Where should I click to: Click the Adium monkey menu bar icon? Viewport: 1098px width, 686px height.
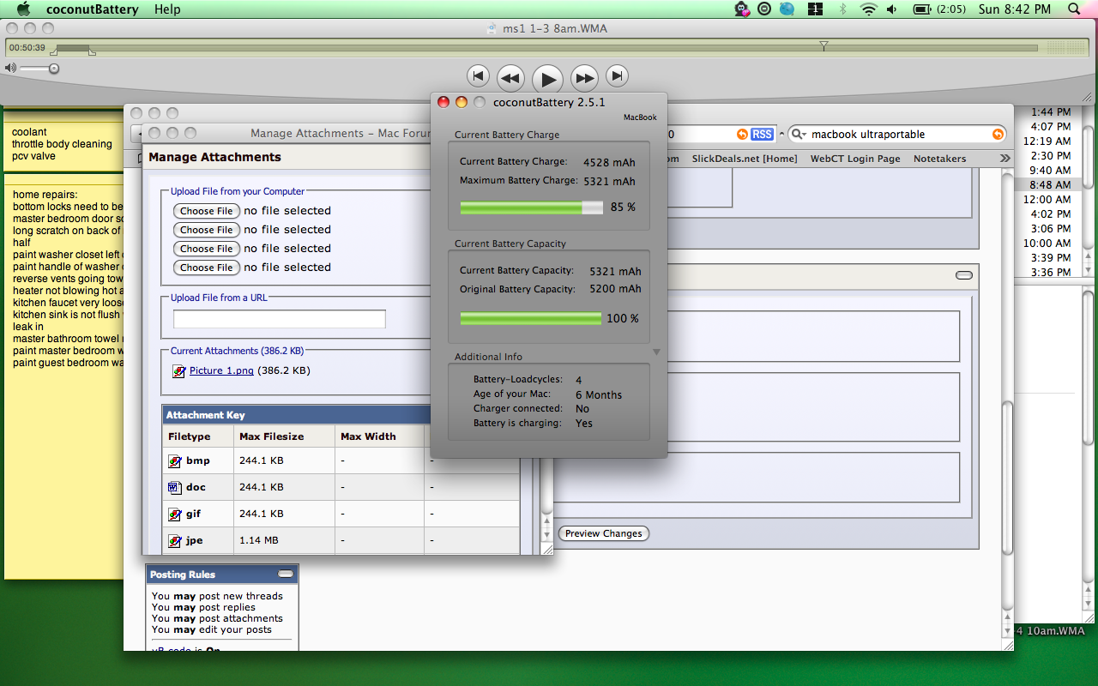(742, 9)
